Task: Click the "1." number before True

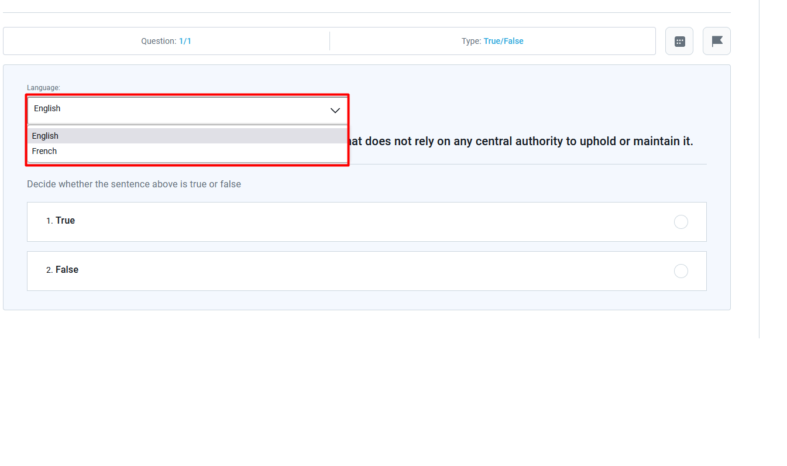Action: (49, 221)
